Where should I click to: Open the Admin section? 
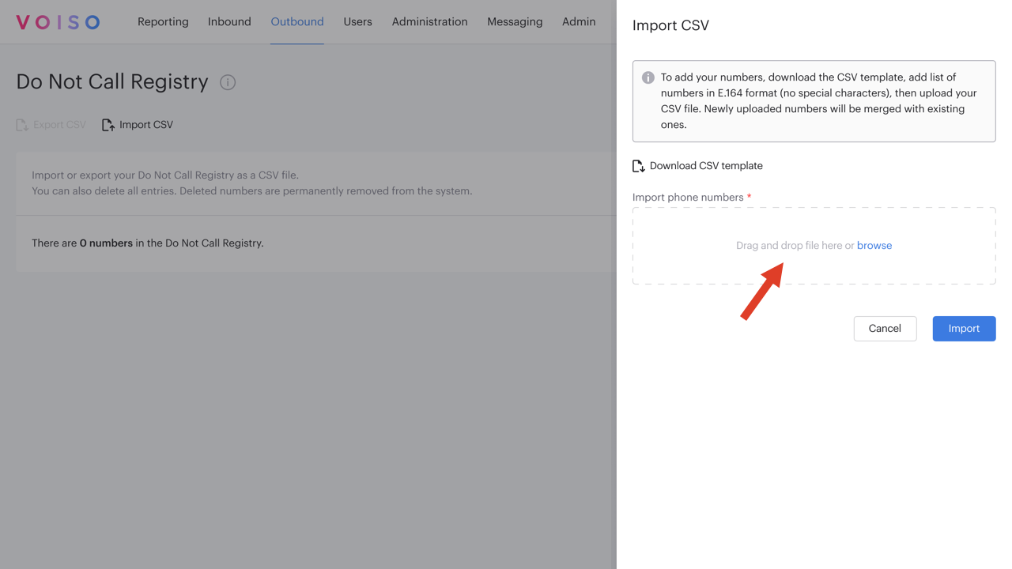pos(579,21)
